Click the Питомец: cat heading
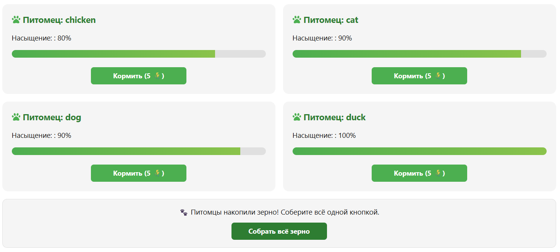The image size is (560, 252). tap(331, 20)
